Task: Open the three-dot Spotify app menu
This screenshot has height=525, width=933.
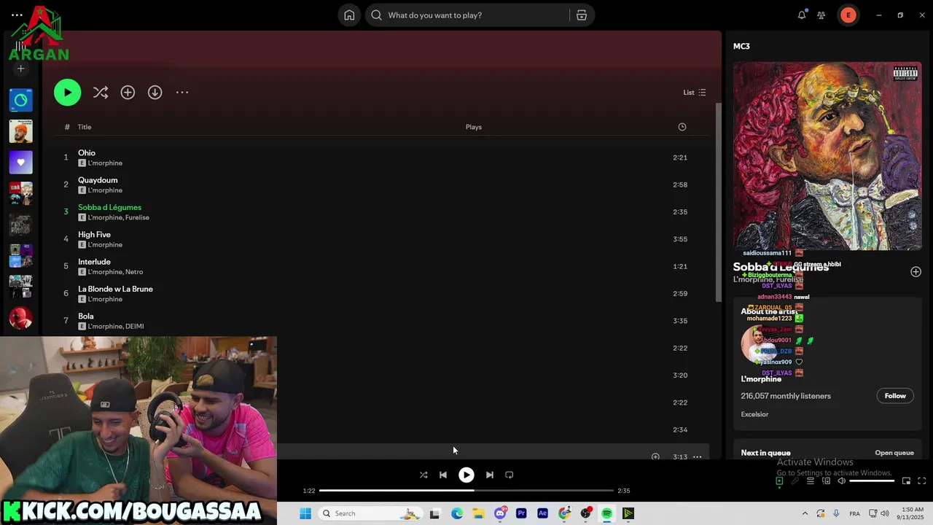Action: (17, 15)
